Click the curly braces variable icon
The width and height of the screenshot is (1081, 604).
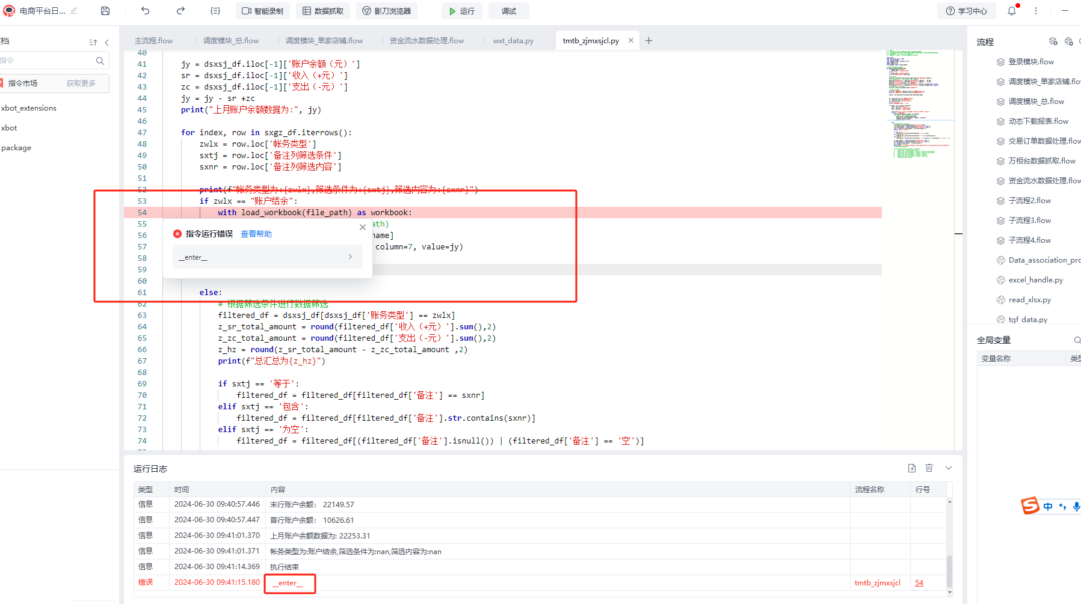[215, 11]
